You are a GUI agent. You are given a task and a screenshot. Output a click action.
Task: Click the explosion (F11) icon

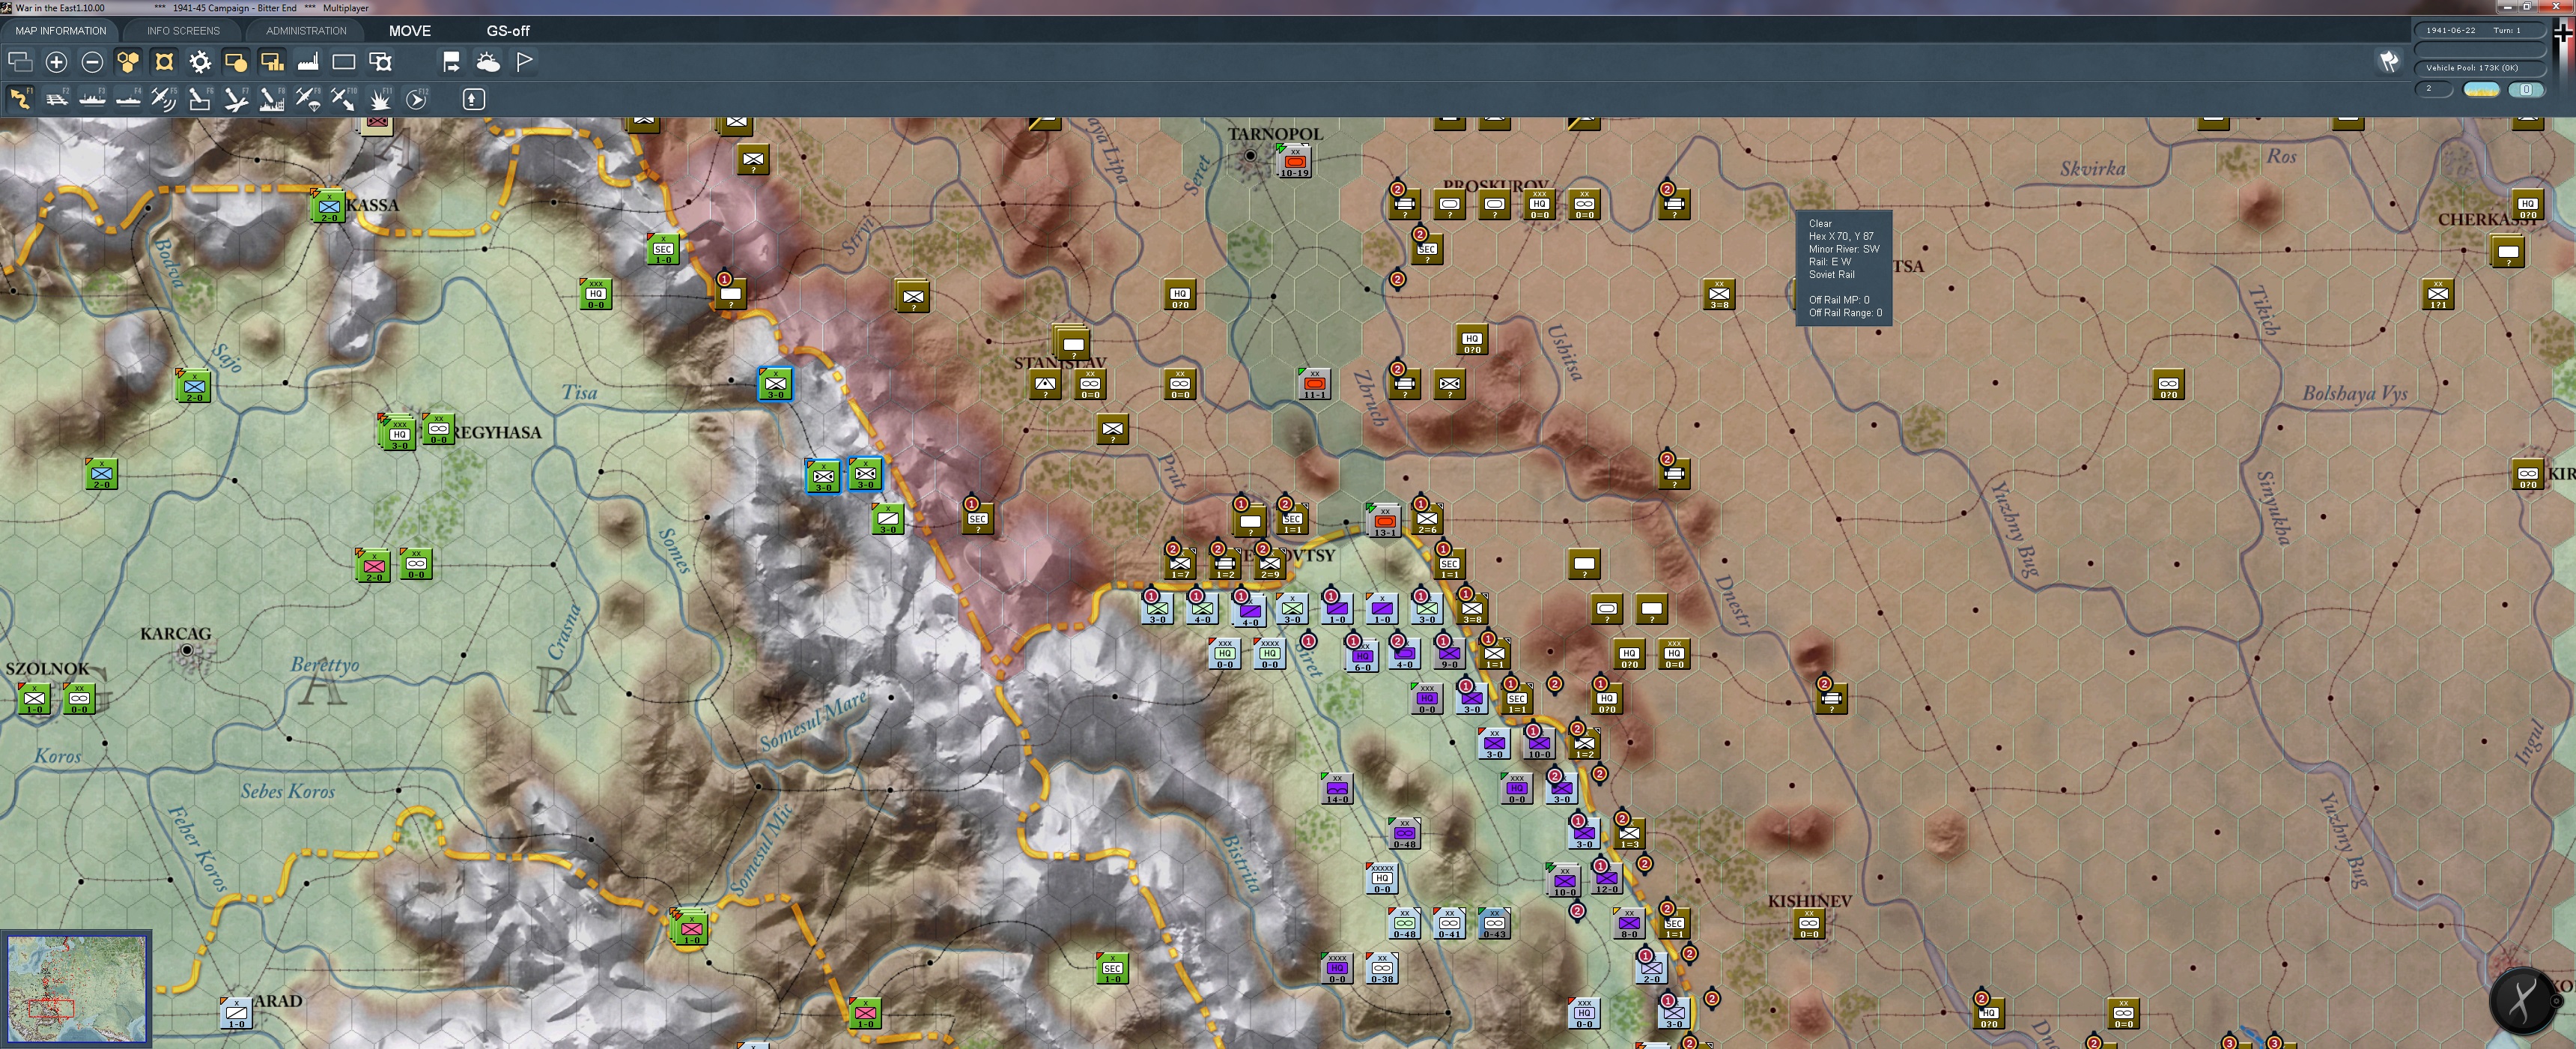[x=380, y=98]
